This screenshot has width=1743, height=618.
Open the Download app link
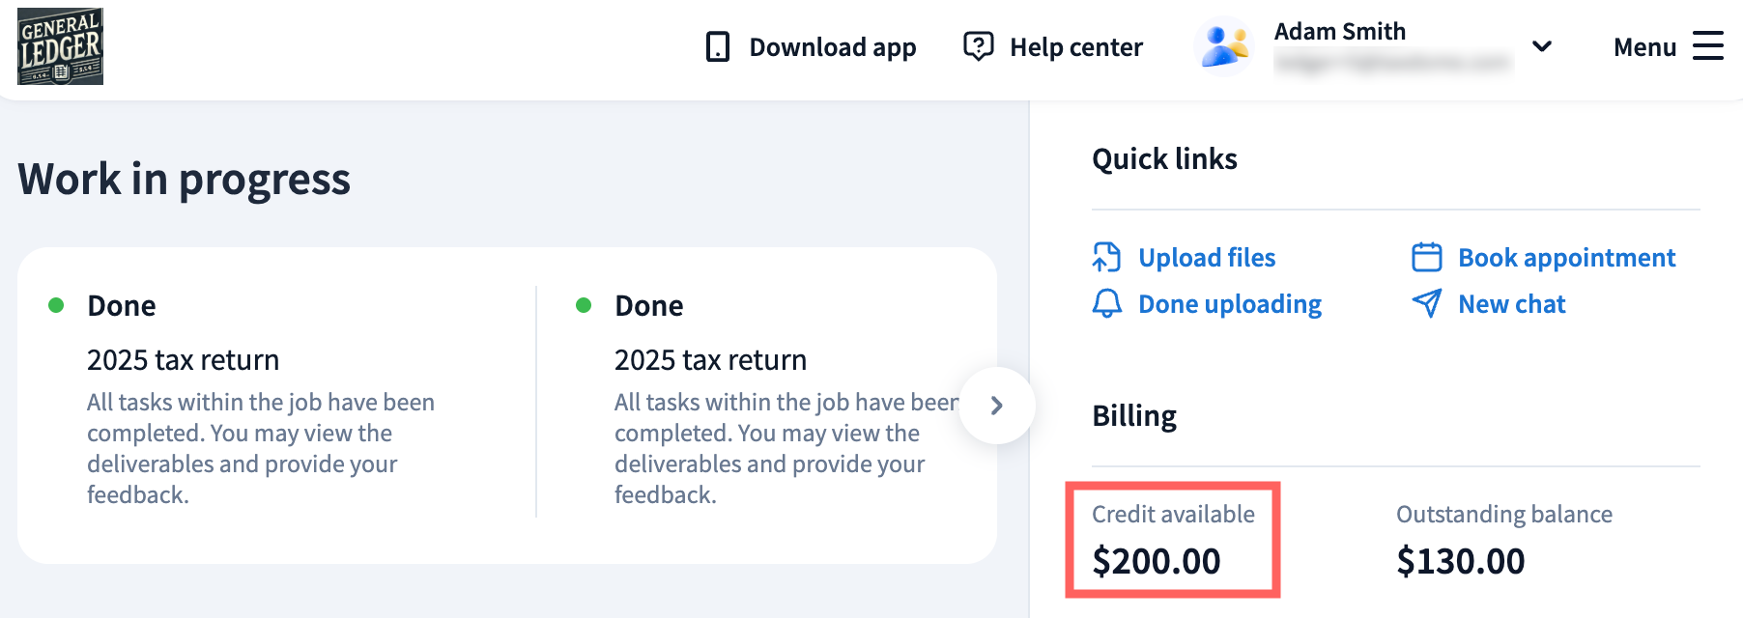[832, 47]
